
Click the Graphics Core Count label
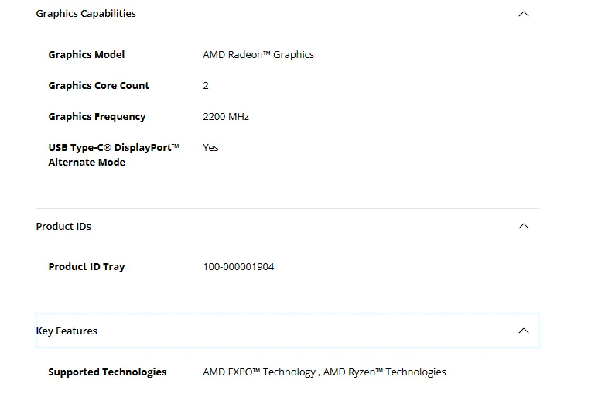point(99,86)
